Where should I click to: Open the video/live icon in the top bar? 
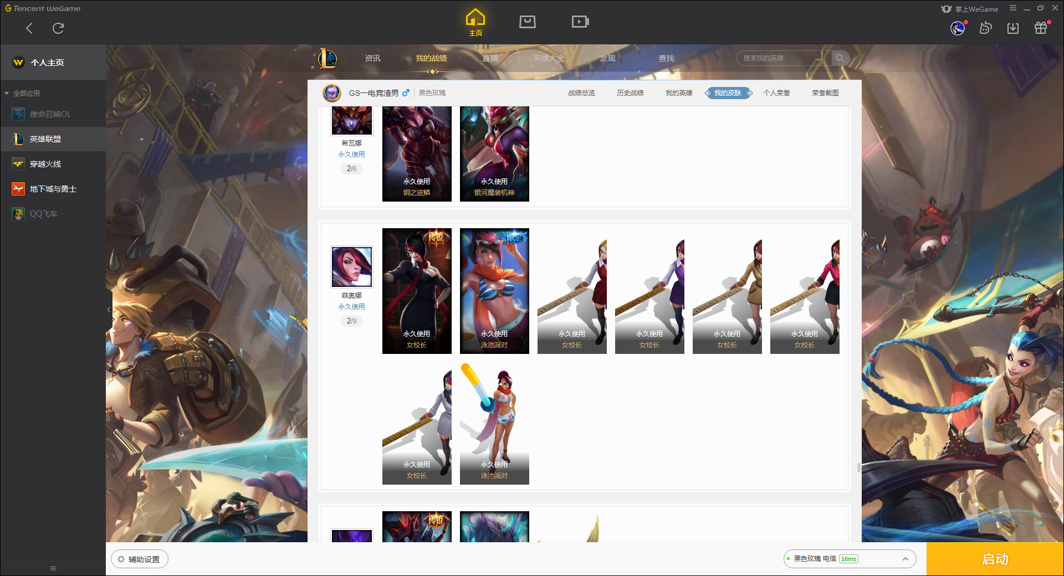(x=580, y=22)
